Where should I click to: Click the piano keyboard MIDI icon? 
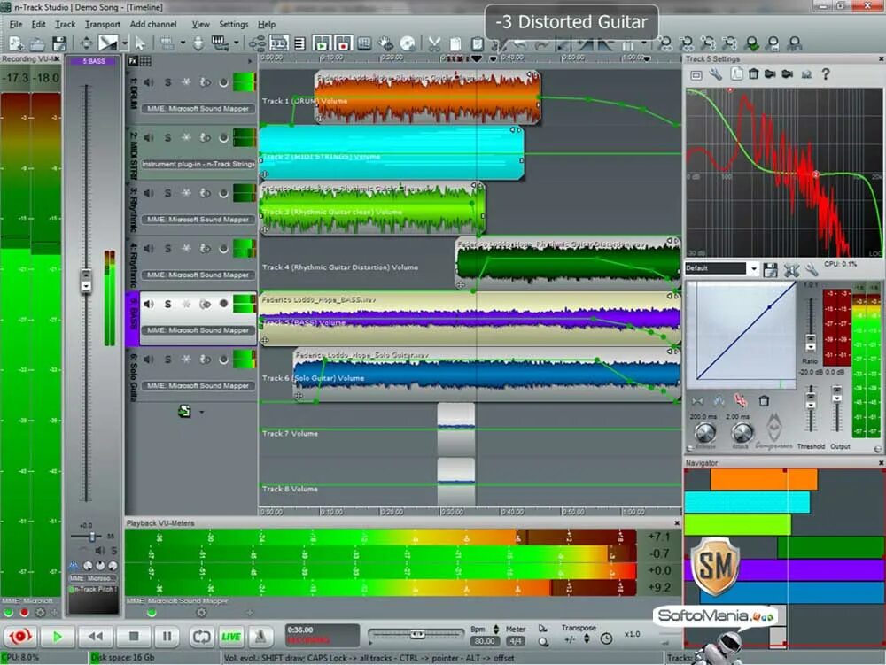pyautogui.click(x=219, y=43)
